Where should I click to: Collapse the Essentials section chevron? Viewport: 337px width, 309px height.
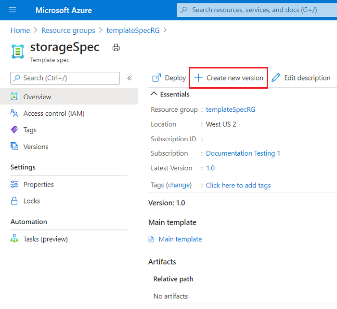click(154, 94)
